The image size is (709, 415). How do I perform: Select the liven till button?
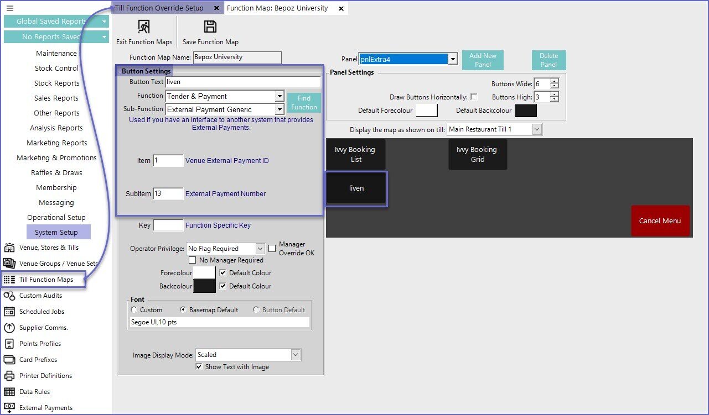tap(356, 188)
